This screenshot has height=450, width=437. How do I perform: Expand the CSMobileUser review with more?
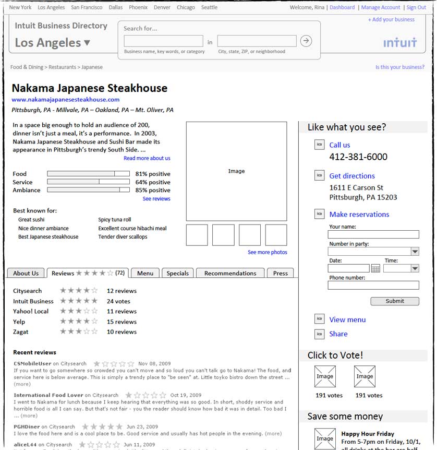(x=22, y=384)
